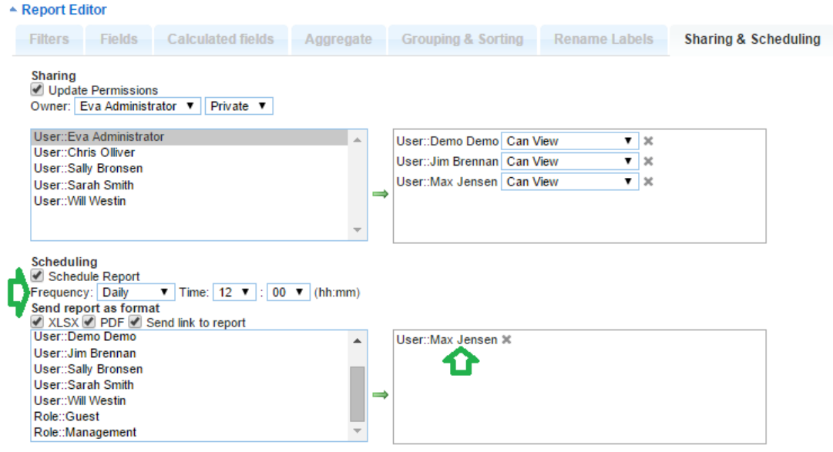Remove Max Jensen from schedule recipients
Viewport: 833px width, 452px height.
click(x=506, y=340)
